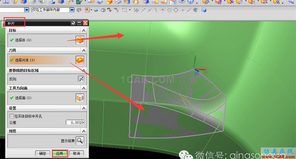The image size is (296, 159).
Task: Click the reset icon in 补片 title bar
Action: pos(73,23)
